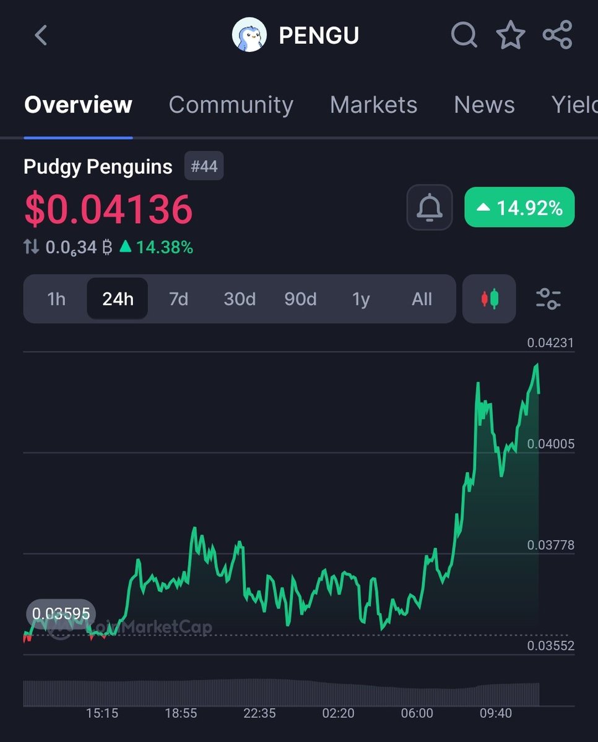598x742 pixels.
Task: Add PENGU to watchlist with star
Action: pos(511,35)
